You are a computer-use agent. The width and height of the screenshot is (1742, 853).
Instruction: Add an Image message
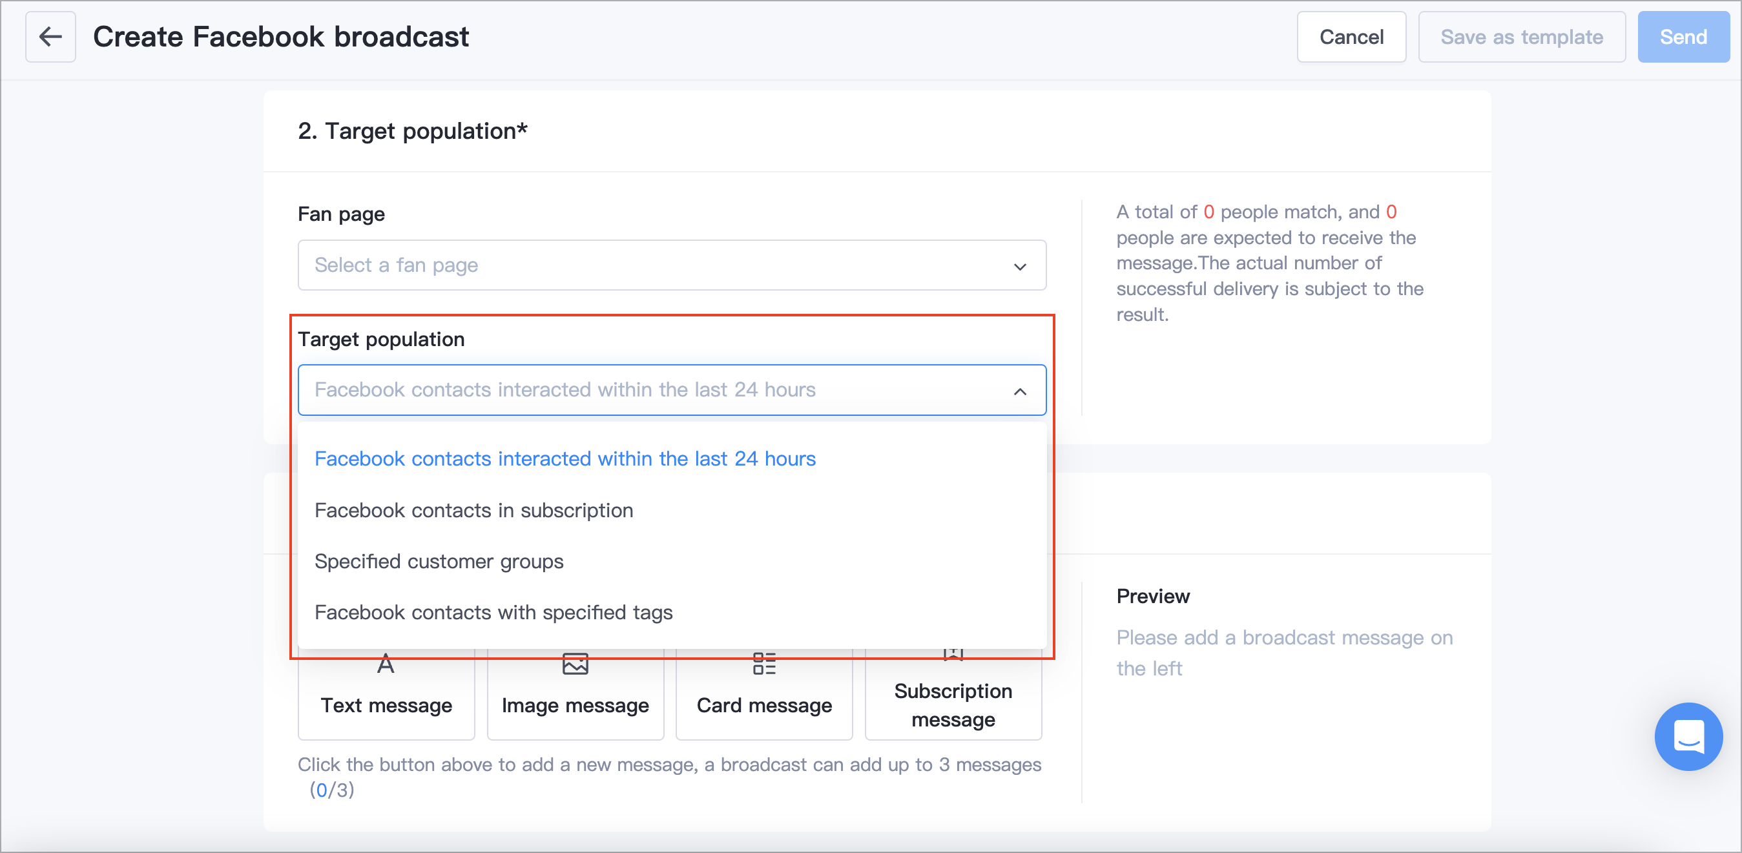click(x=575, y=694)
